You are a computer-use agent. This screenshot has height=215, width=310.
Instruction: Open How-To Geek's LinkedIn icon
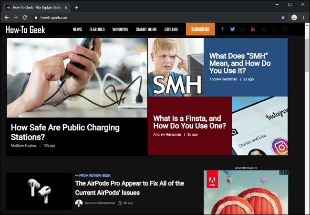click(x=243, y=29)
